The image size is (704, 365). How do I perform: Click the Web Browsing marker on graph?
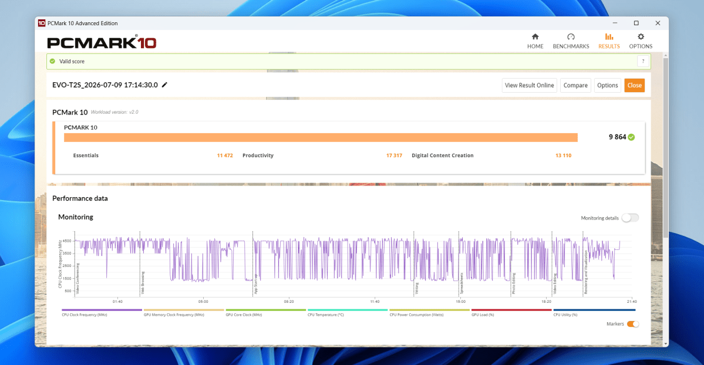pyautogui.click(x=143, y=282)
